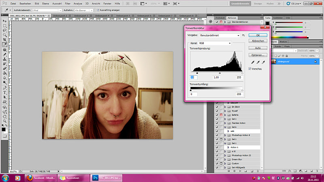324x182 pixels.
Task: Open the Vorgabe preset dropdown
Action: 220,36
